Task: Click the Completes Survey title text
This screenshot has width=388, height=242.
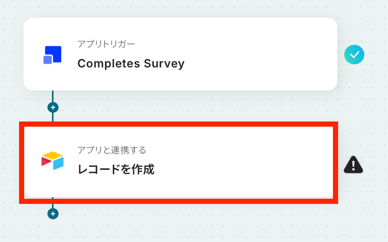Action: pos(131,64)
